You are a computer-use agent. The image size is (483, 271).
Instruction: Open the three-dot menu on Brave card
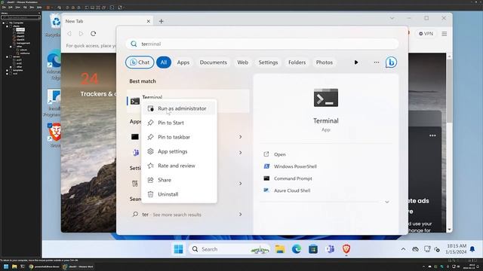click(x=432, y=135)
